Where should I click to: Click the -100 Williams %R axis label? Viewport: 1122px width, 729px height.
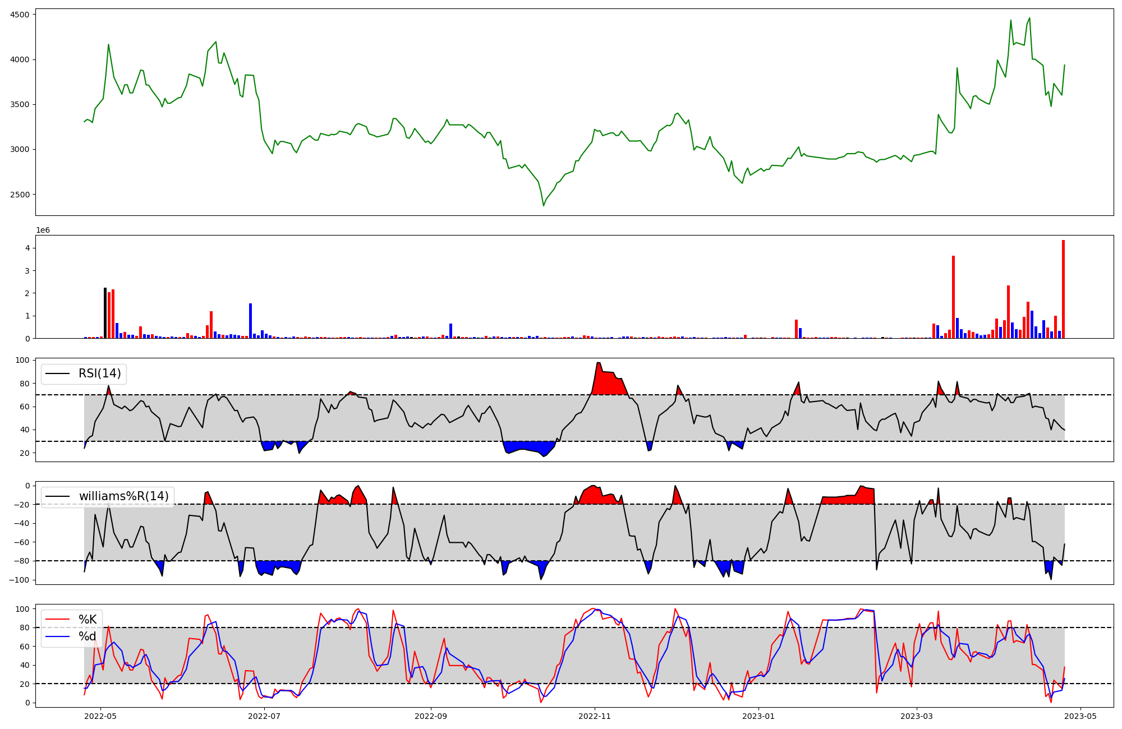pos(19,580)
